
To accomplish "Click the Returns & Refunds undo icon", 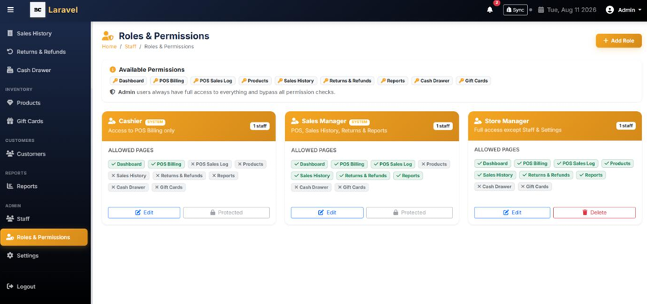I will (x=10, y=52).
